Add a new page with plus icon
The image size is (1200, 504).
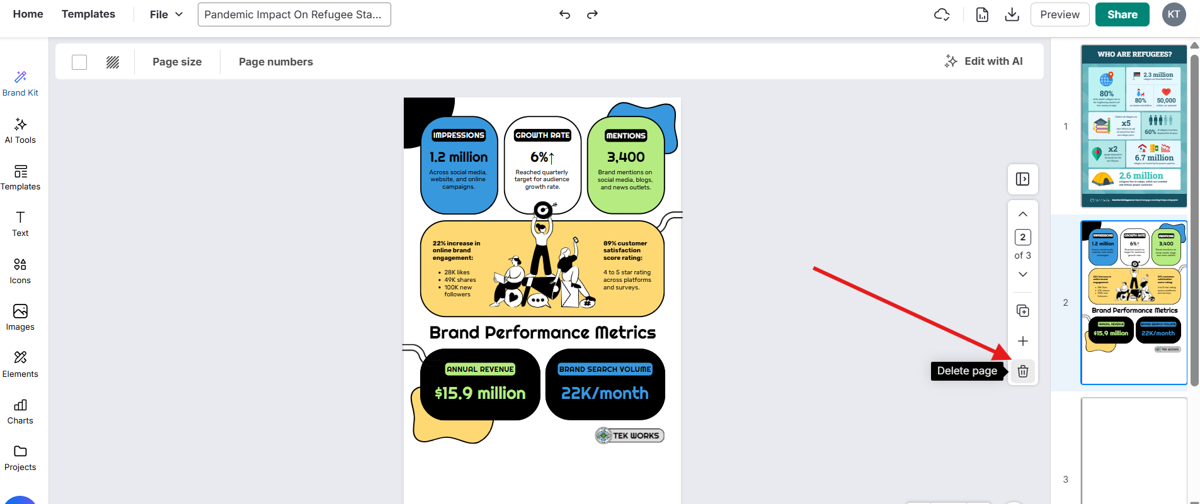[x=1022, y=341]
